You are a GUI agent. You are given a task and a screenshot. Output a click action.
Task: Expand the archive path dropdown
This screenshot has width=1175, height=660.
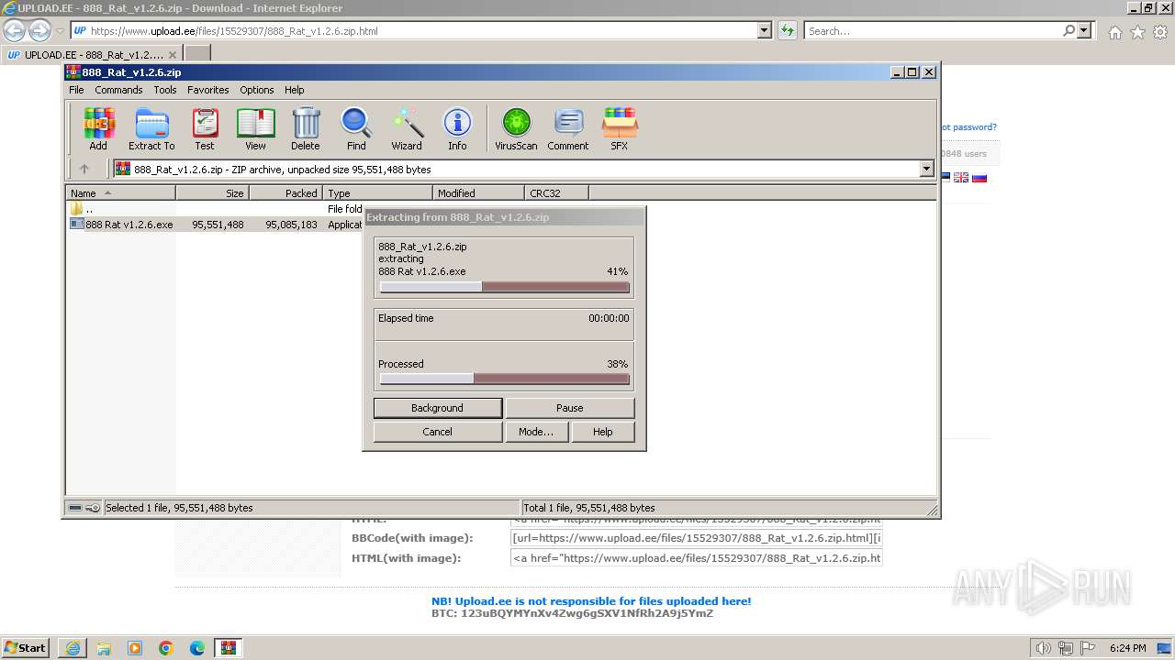(x=926, y=169)
